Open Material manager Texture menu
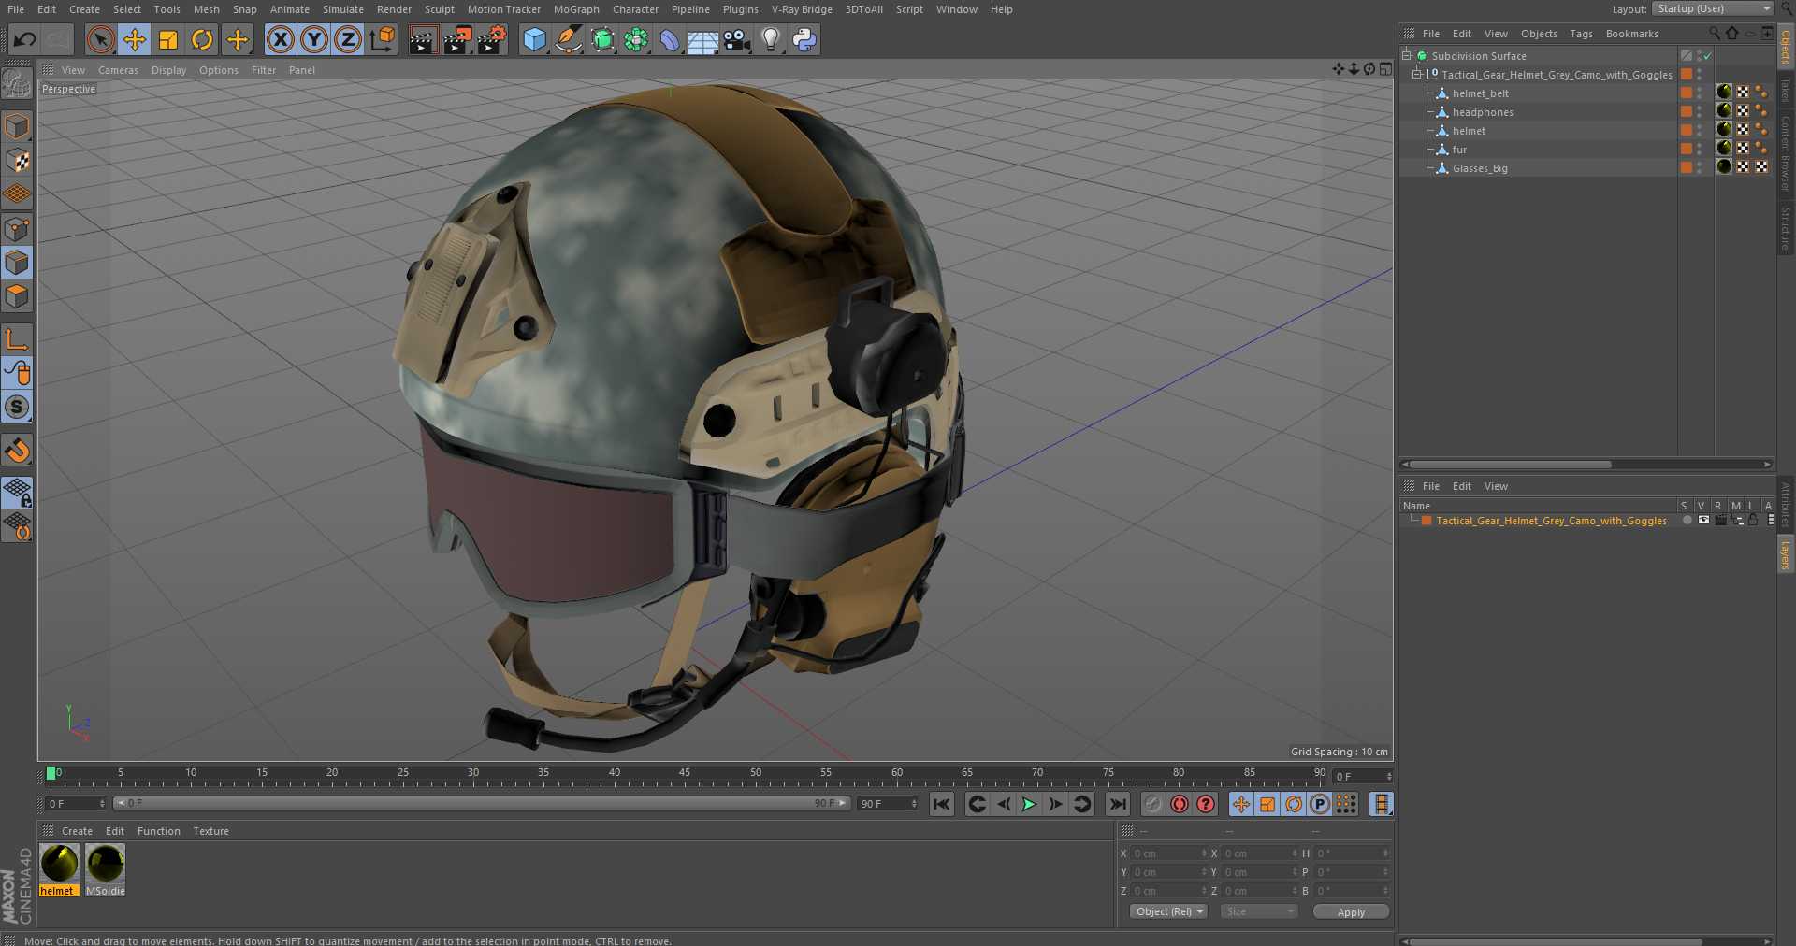This screenshot has width=1796, height=946. coord(210,831)
